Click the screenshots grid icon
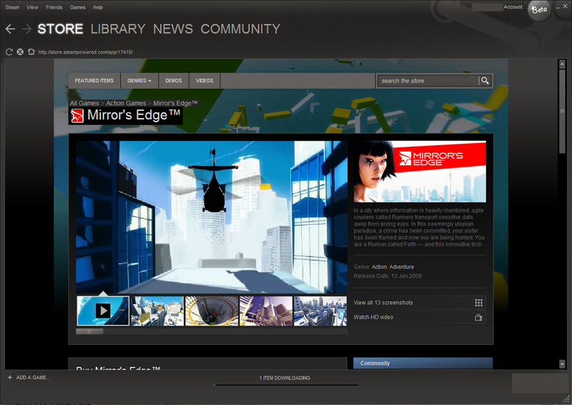 click(x=478, y=303)
